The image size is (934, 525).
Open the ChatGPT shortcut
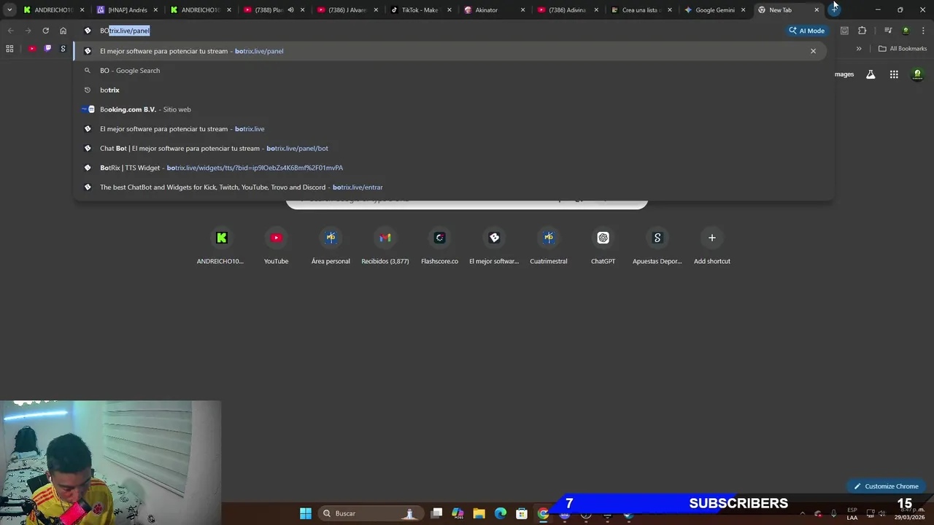tap(603, 246)
